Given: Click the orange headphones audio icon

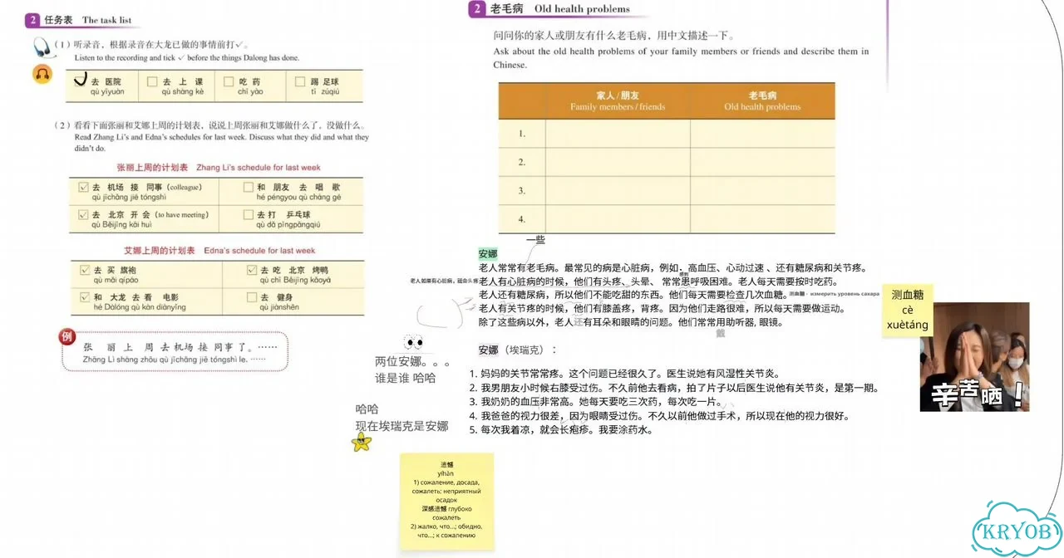Looking at the screenshot, I should coord(42,74).
